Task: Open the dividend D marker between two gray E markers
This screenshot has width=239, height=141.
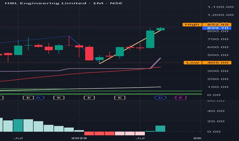Action: coord(38,98)
